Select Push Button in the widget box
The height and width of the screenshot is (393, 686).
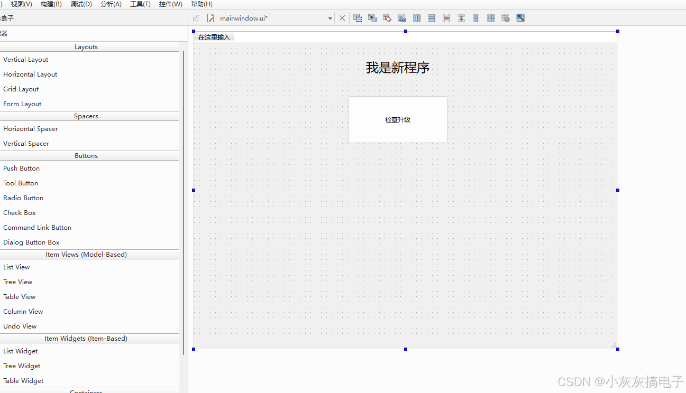(x=21, y=168)
